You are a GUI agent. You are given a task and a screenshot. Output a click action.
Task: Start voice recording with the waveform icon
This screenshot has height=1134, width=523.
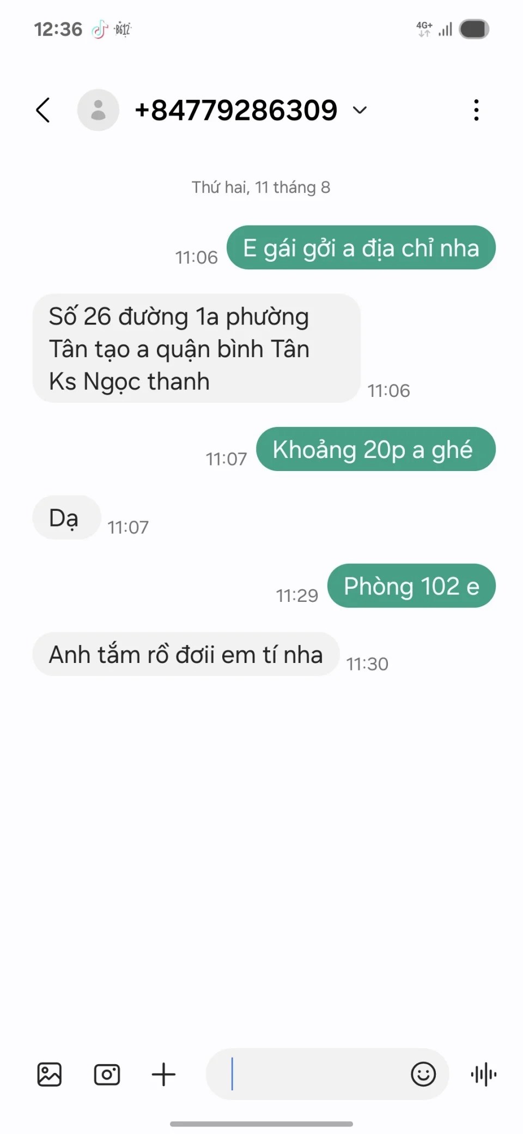[x=484, y=1075]
